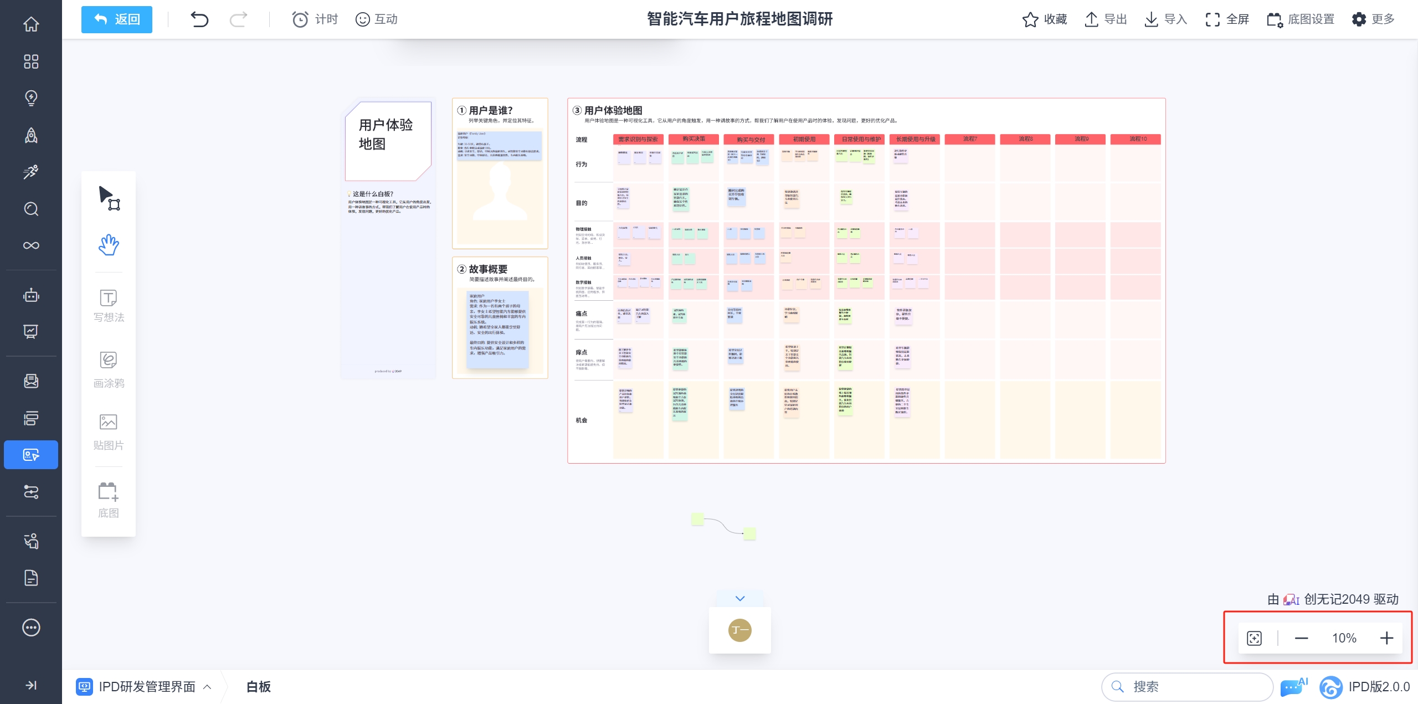Click the 白板 breadcrumb tab
The image size is (1418, 704).
click(x=258, y=687)
